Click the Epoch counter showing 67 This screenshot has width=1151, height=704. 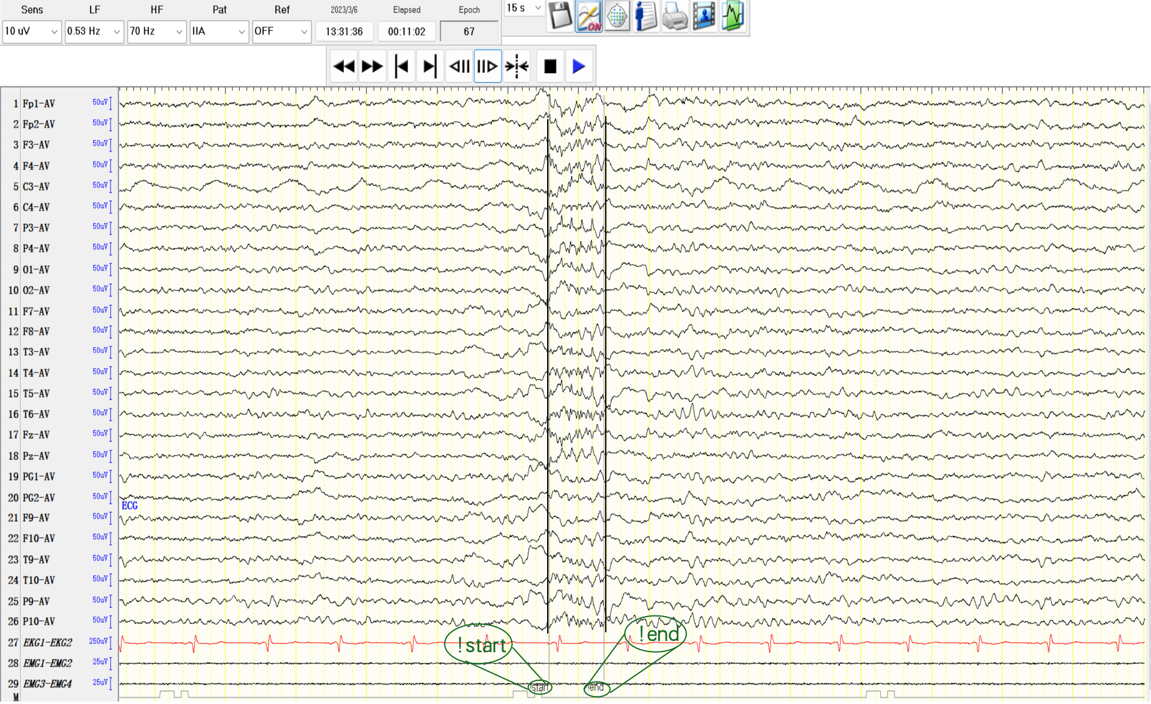pos(469,32)
